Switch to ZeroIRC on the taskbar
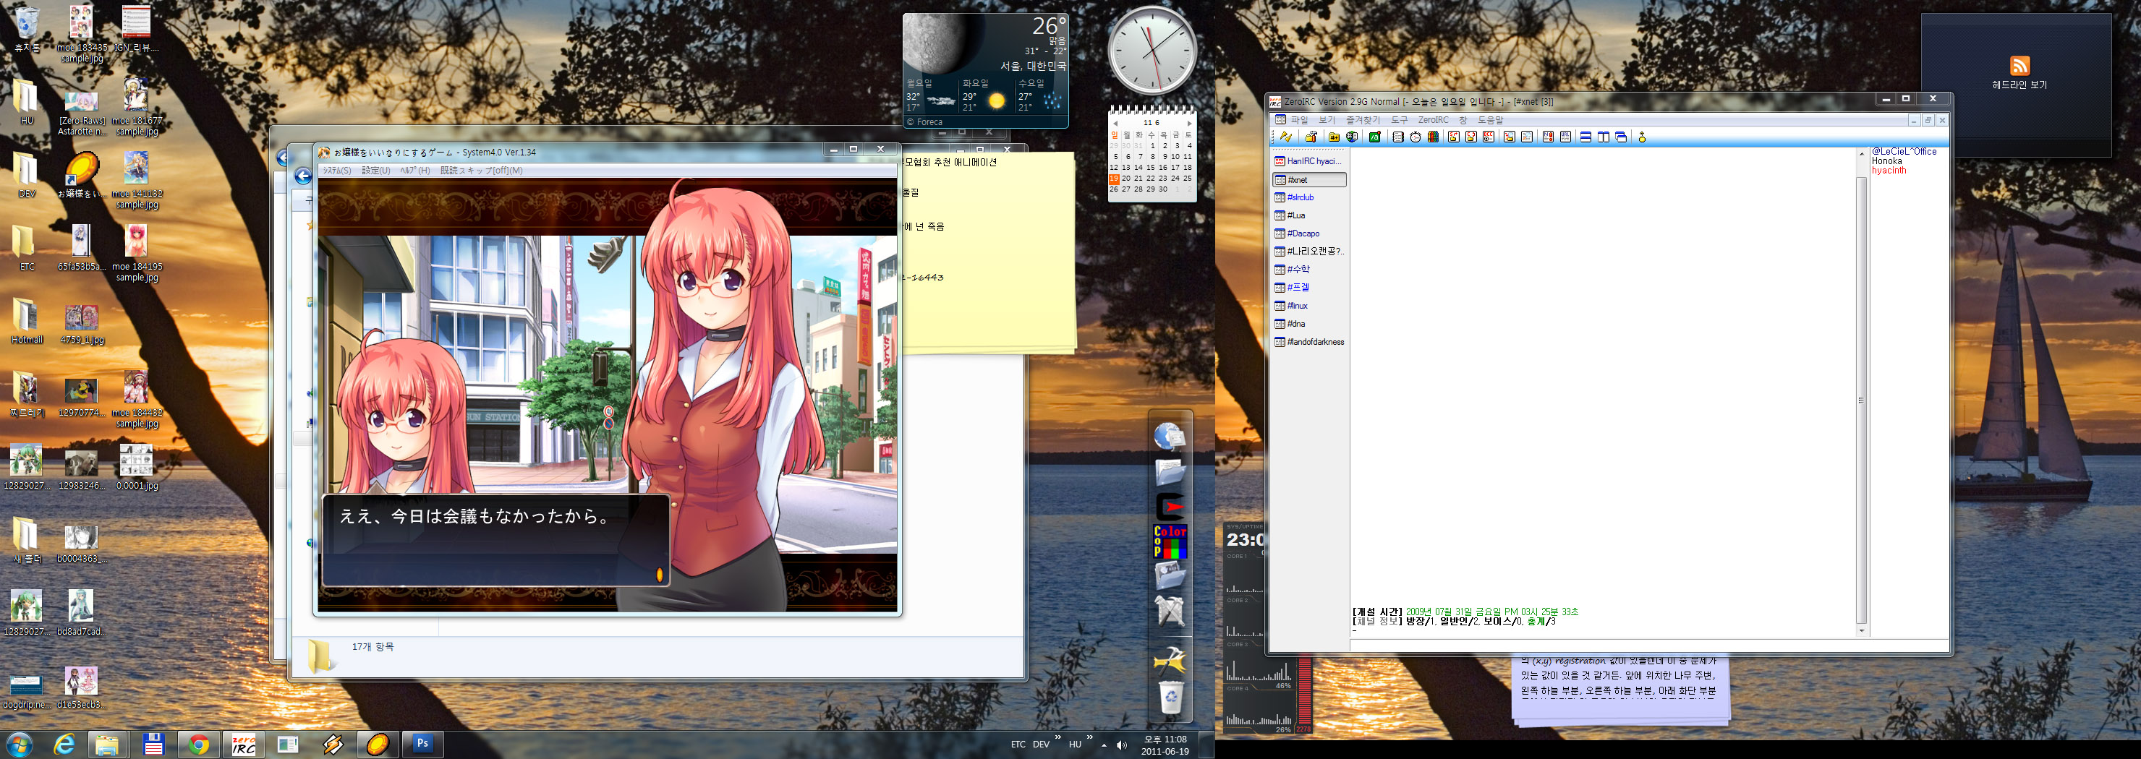The image size is (2141, 759). point(244,744)
